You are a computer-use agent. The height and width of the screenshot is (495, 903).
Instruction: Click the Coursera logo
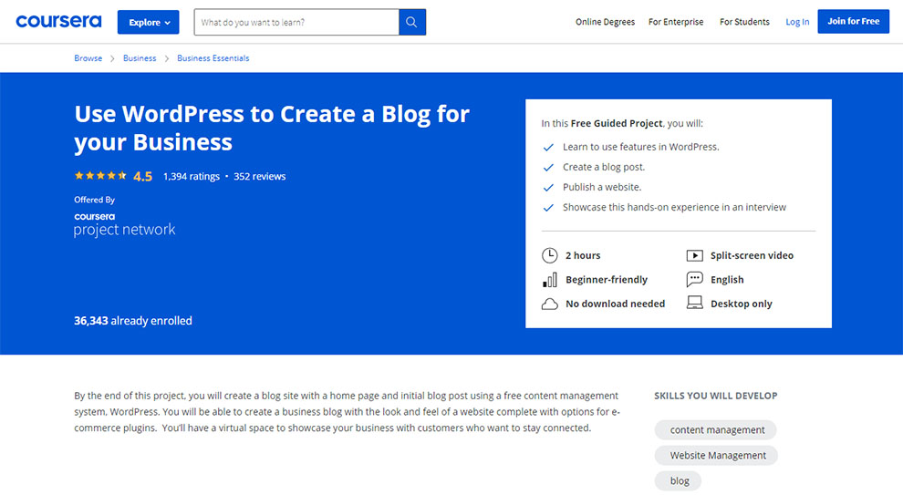pyautogui.click(x=58, y=22)
